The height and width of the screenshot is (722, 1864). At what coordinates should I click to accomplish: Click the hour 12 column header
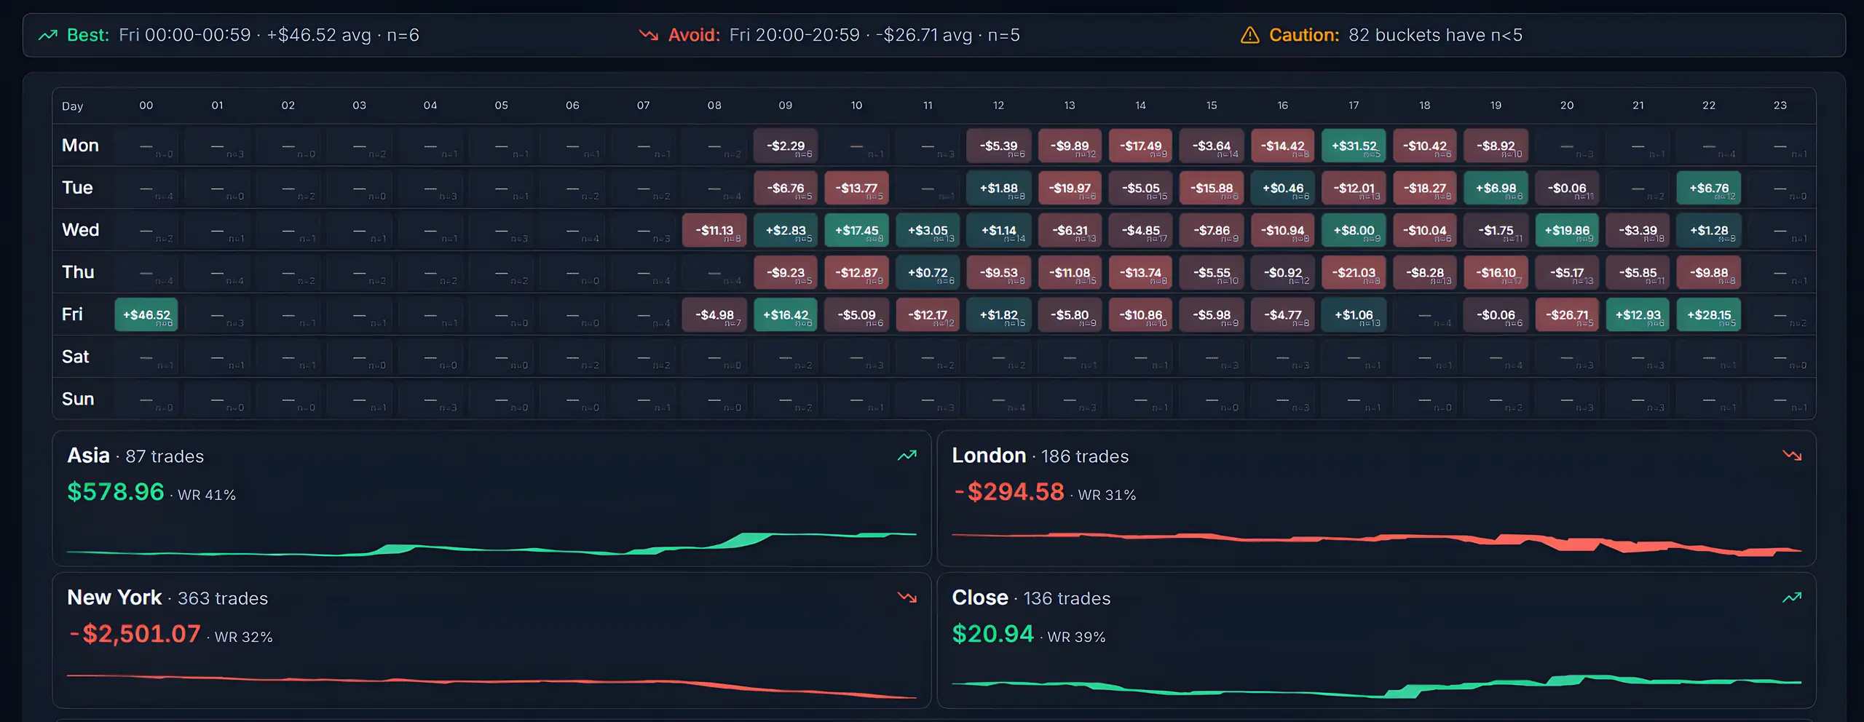tap(998, 105)
